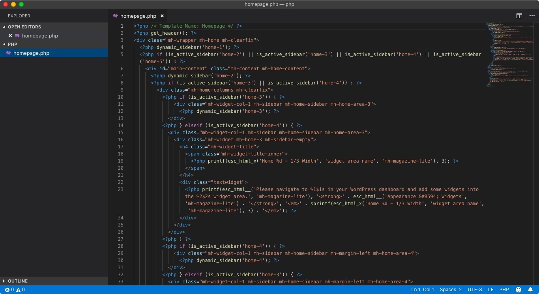Close the homepage.php editor tab
The width and height of the screenshot is (539, 294).
click(162, 16)
